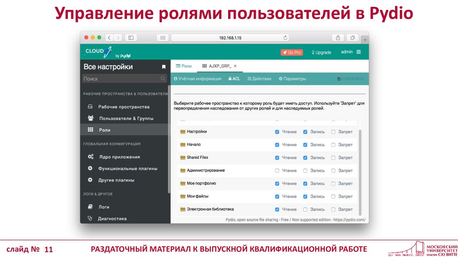The height and width of the screenshot is (257, 458).
Task: Open the admin hamburger menu icon
Action: pyautogui.click(x=359, y=52)
